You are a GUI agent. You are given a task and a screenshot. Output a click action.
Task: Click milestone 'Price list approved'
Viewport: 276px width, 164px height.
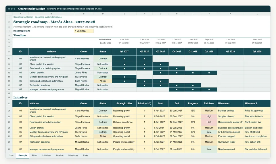click(257, 111)
